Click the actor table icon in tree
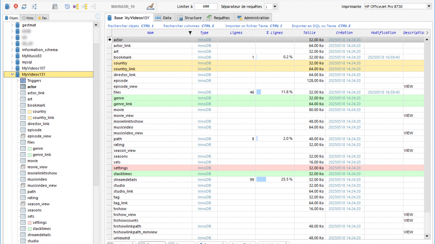Image resolution: width=435 pixels, height=244 pixels. click(23, 87)
